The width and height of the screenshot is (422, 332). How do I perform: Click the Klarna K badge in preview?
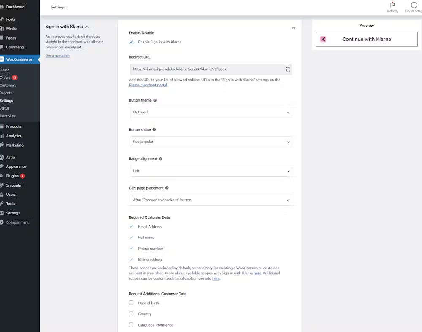point(323,39)
